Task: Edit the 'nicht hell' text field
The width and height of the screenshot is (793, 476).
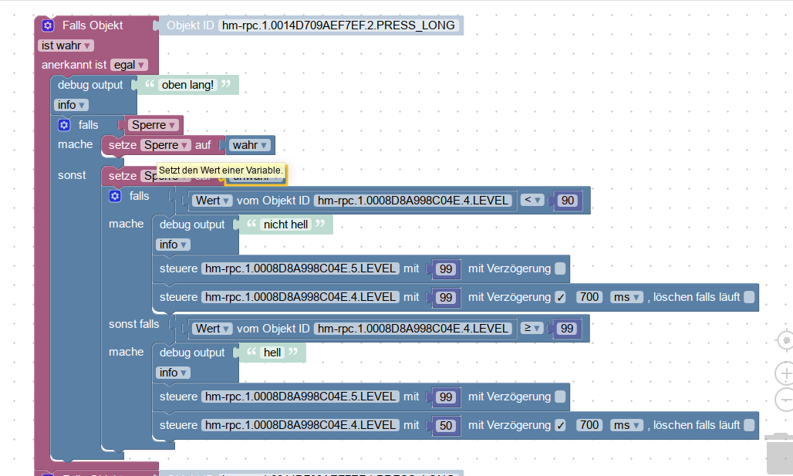Action: [x=285, y=224]
